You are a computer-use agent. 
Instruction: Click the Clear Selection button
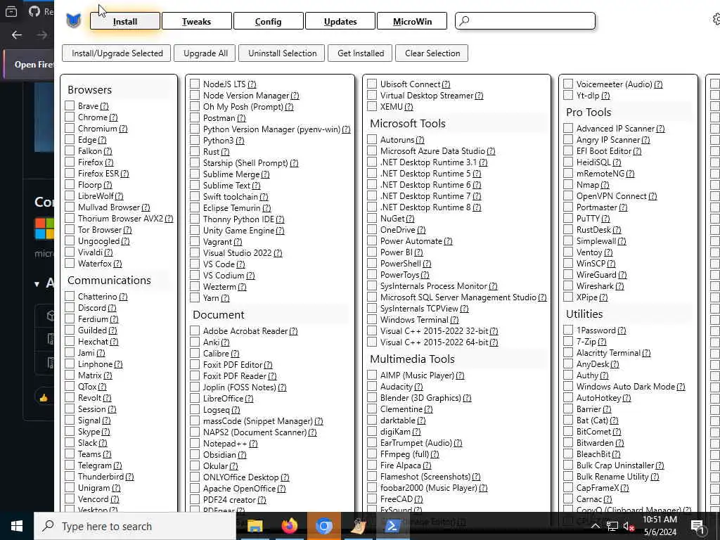point(432,53)
